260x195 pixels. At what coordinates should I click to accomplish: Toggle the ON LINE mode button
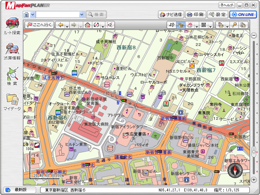(243, 15)
